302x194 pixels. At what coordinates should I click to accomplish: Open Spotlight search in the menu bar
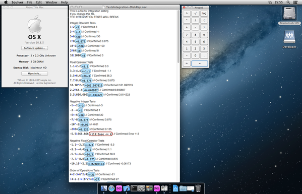tap(288, 3)
